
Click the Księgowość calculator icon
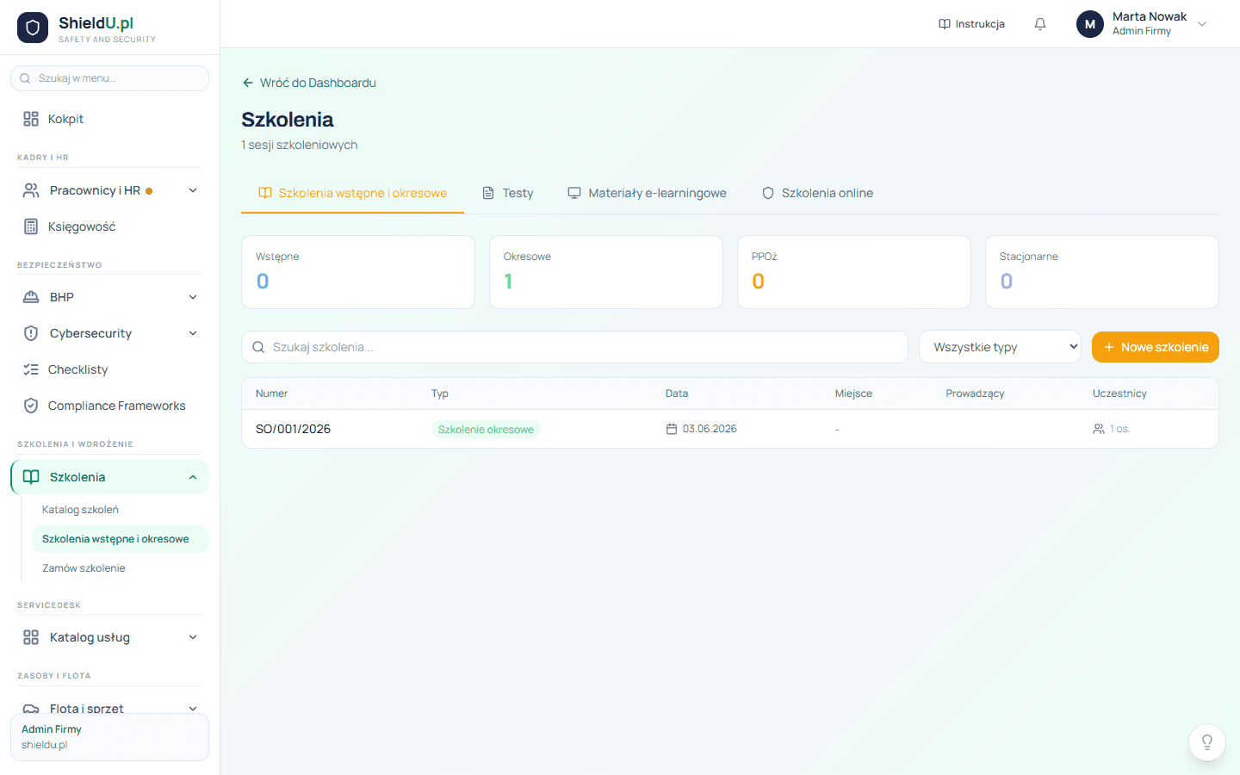(x=31, y=226)
